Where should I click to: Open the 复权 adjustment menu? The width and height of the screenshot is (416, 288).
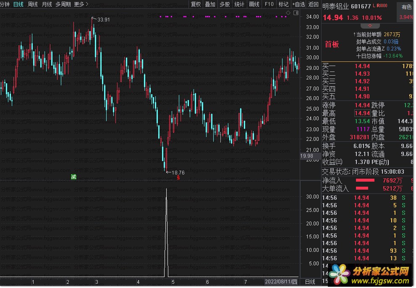[x=196, y=4]
